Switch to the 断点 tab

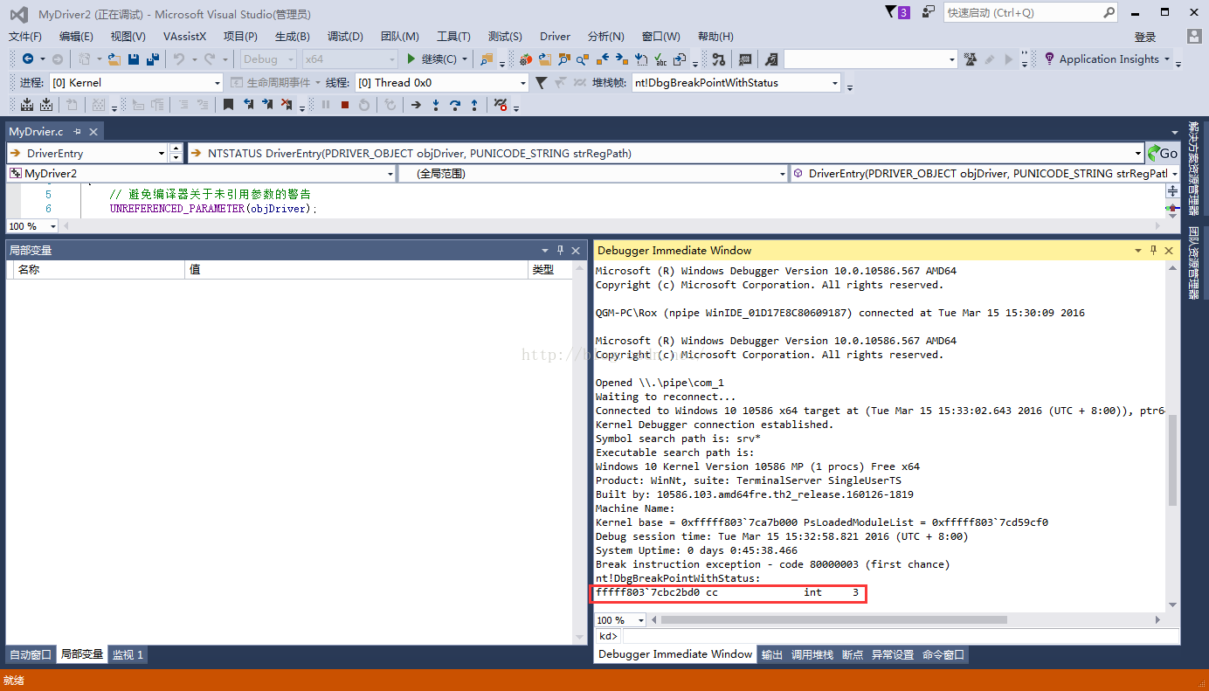pyautogui.click(x=853, y=654)
